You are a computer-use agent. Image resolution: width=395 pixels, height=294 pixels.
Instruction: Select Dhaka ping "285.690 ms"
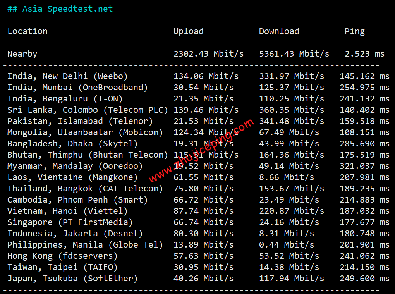coord(364,144)
